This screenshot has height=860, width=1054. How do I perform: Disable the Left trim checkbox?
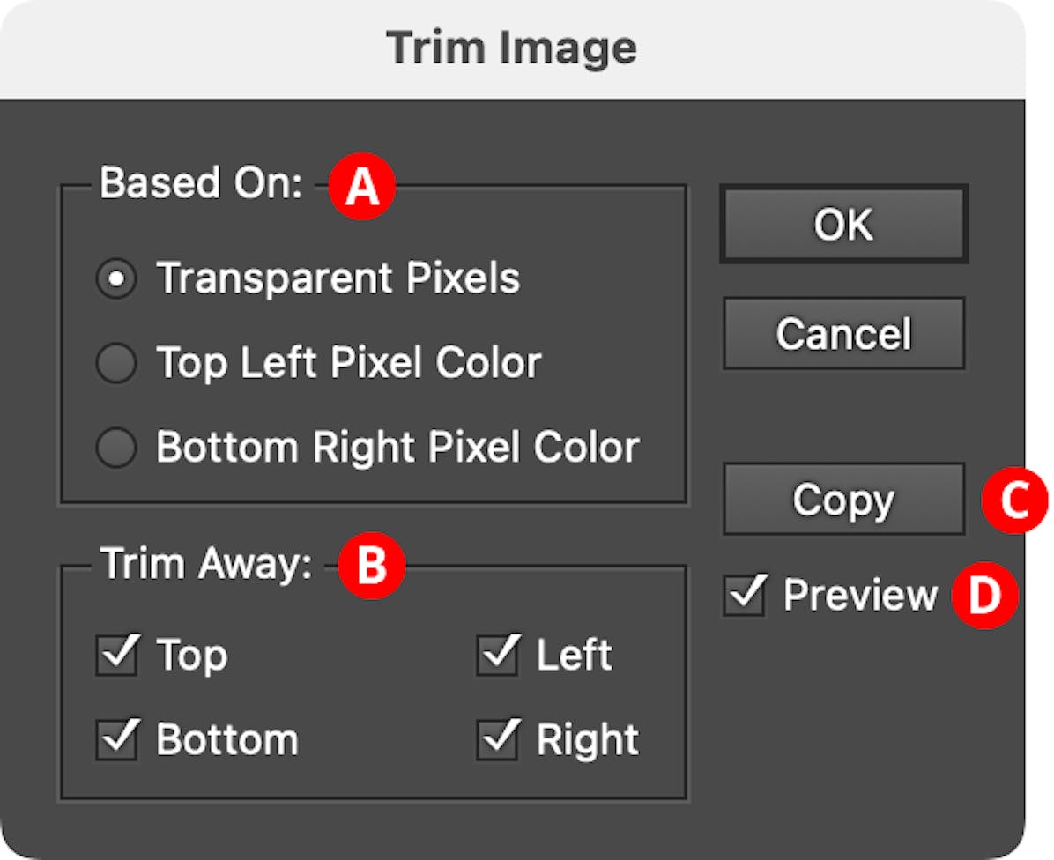point(498,656)
